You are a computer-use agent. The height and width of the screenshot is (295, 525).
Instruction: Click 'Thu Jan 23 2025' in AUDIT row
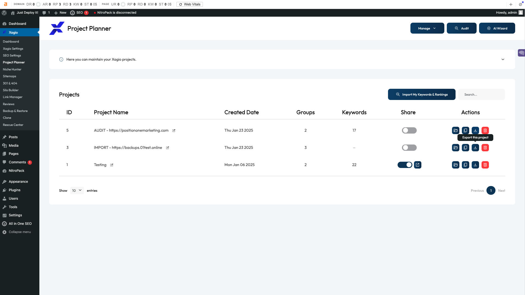239,131
